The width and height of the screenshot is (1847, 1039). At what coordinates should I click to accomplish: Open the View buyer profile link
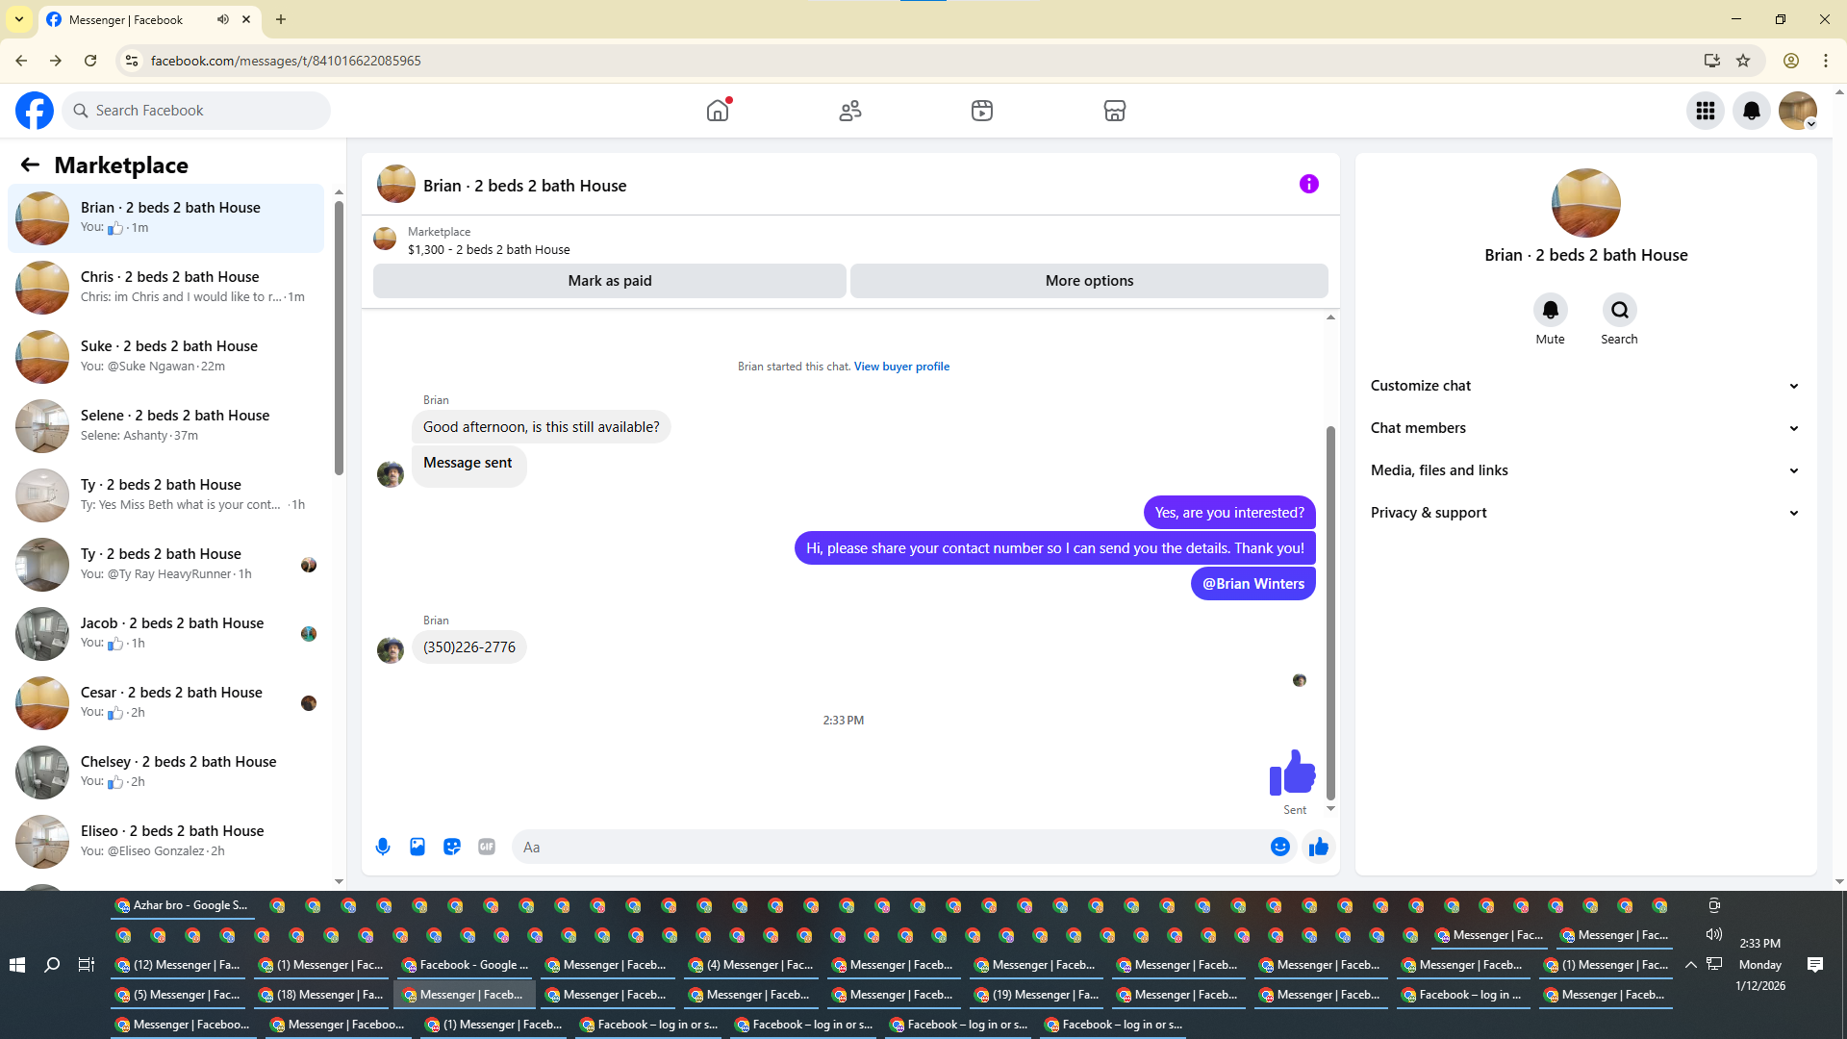[901, 367]
